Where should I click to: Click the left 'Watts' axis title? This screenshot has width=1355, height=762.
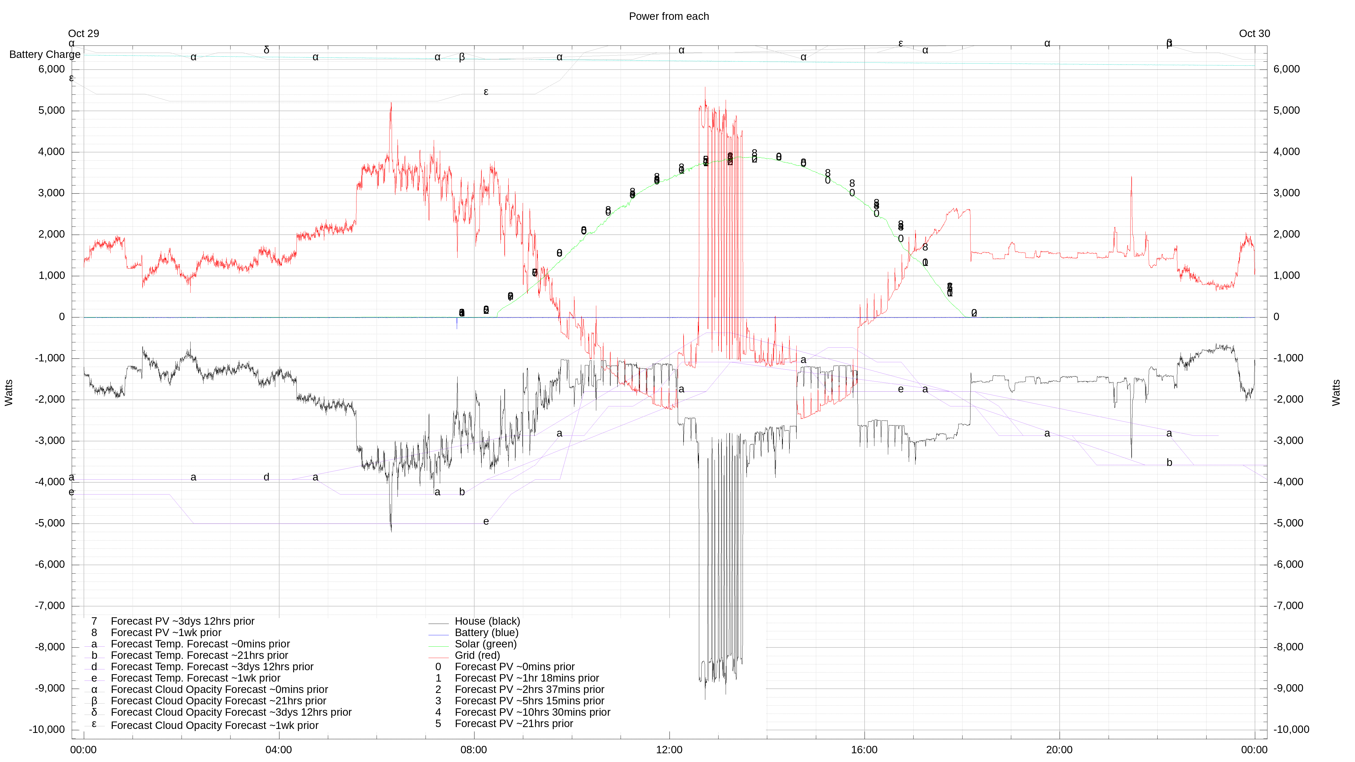(8, 392)
